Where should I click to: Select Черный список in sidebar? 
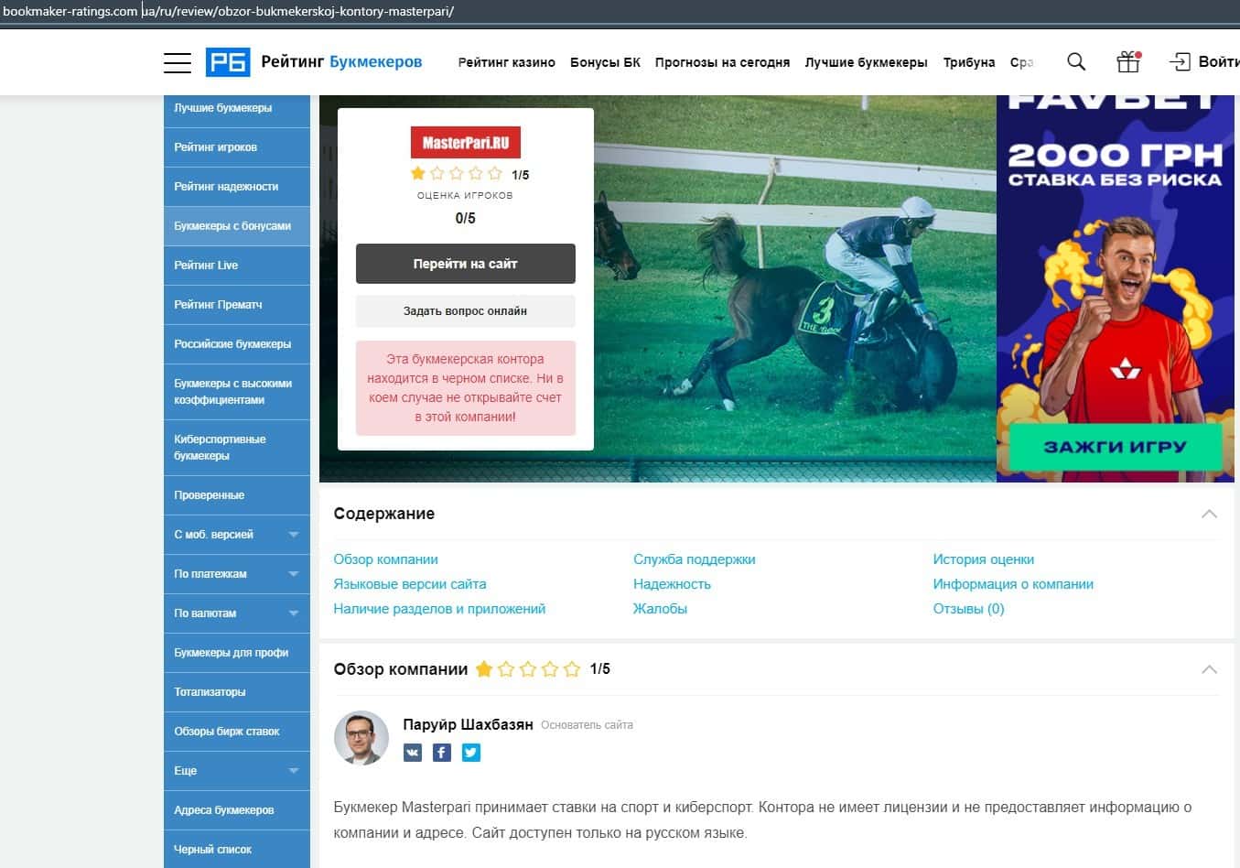click(x=237, y=850)
